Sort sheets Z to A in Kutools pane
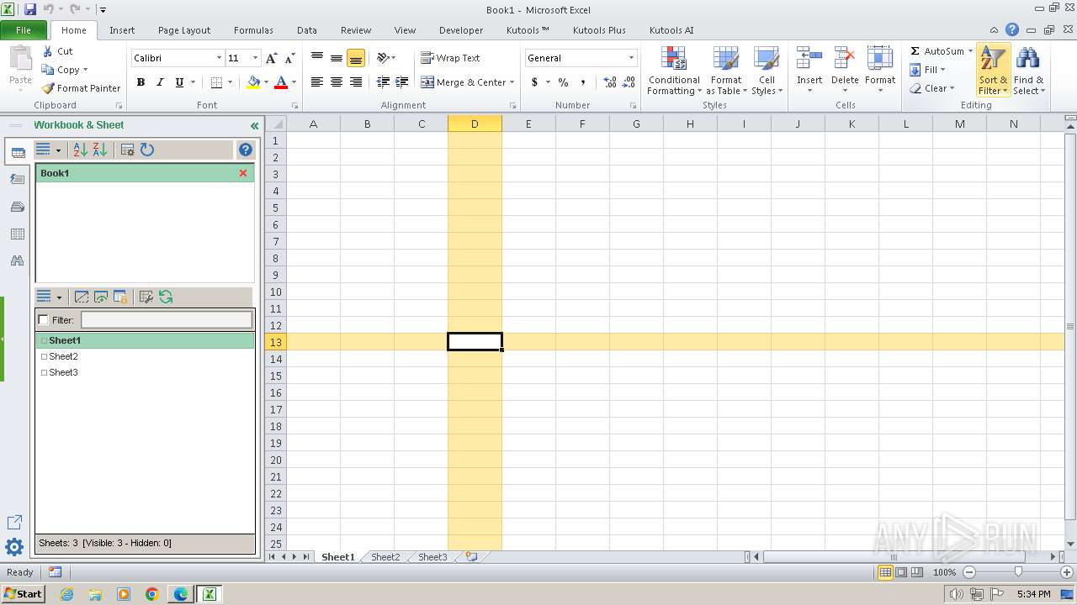Screen dimensions: 1077x605 pos(100,150)
